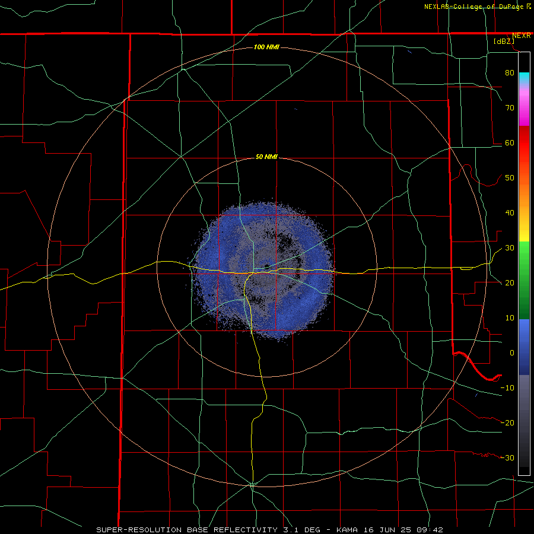Click the black radar site dot at map center
Screen dimensions: 534x534
coord(266,266)
